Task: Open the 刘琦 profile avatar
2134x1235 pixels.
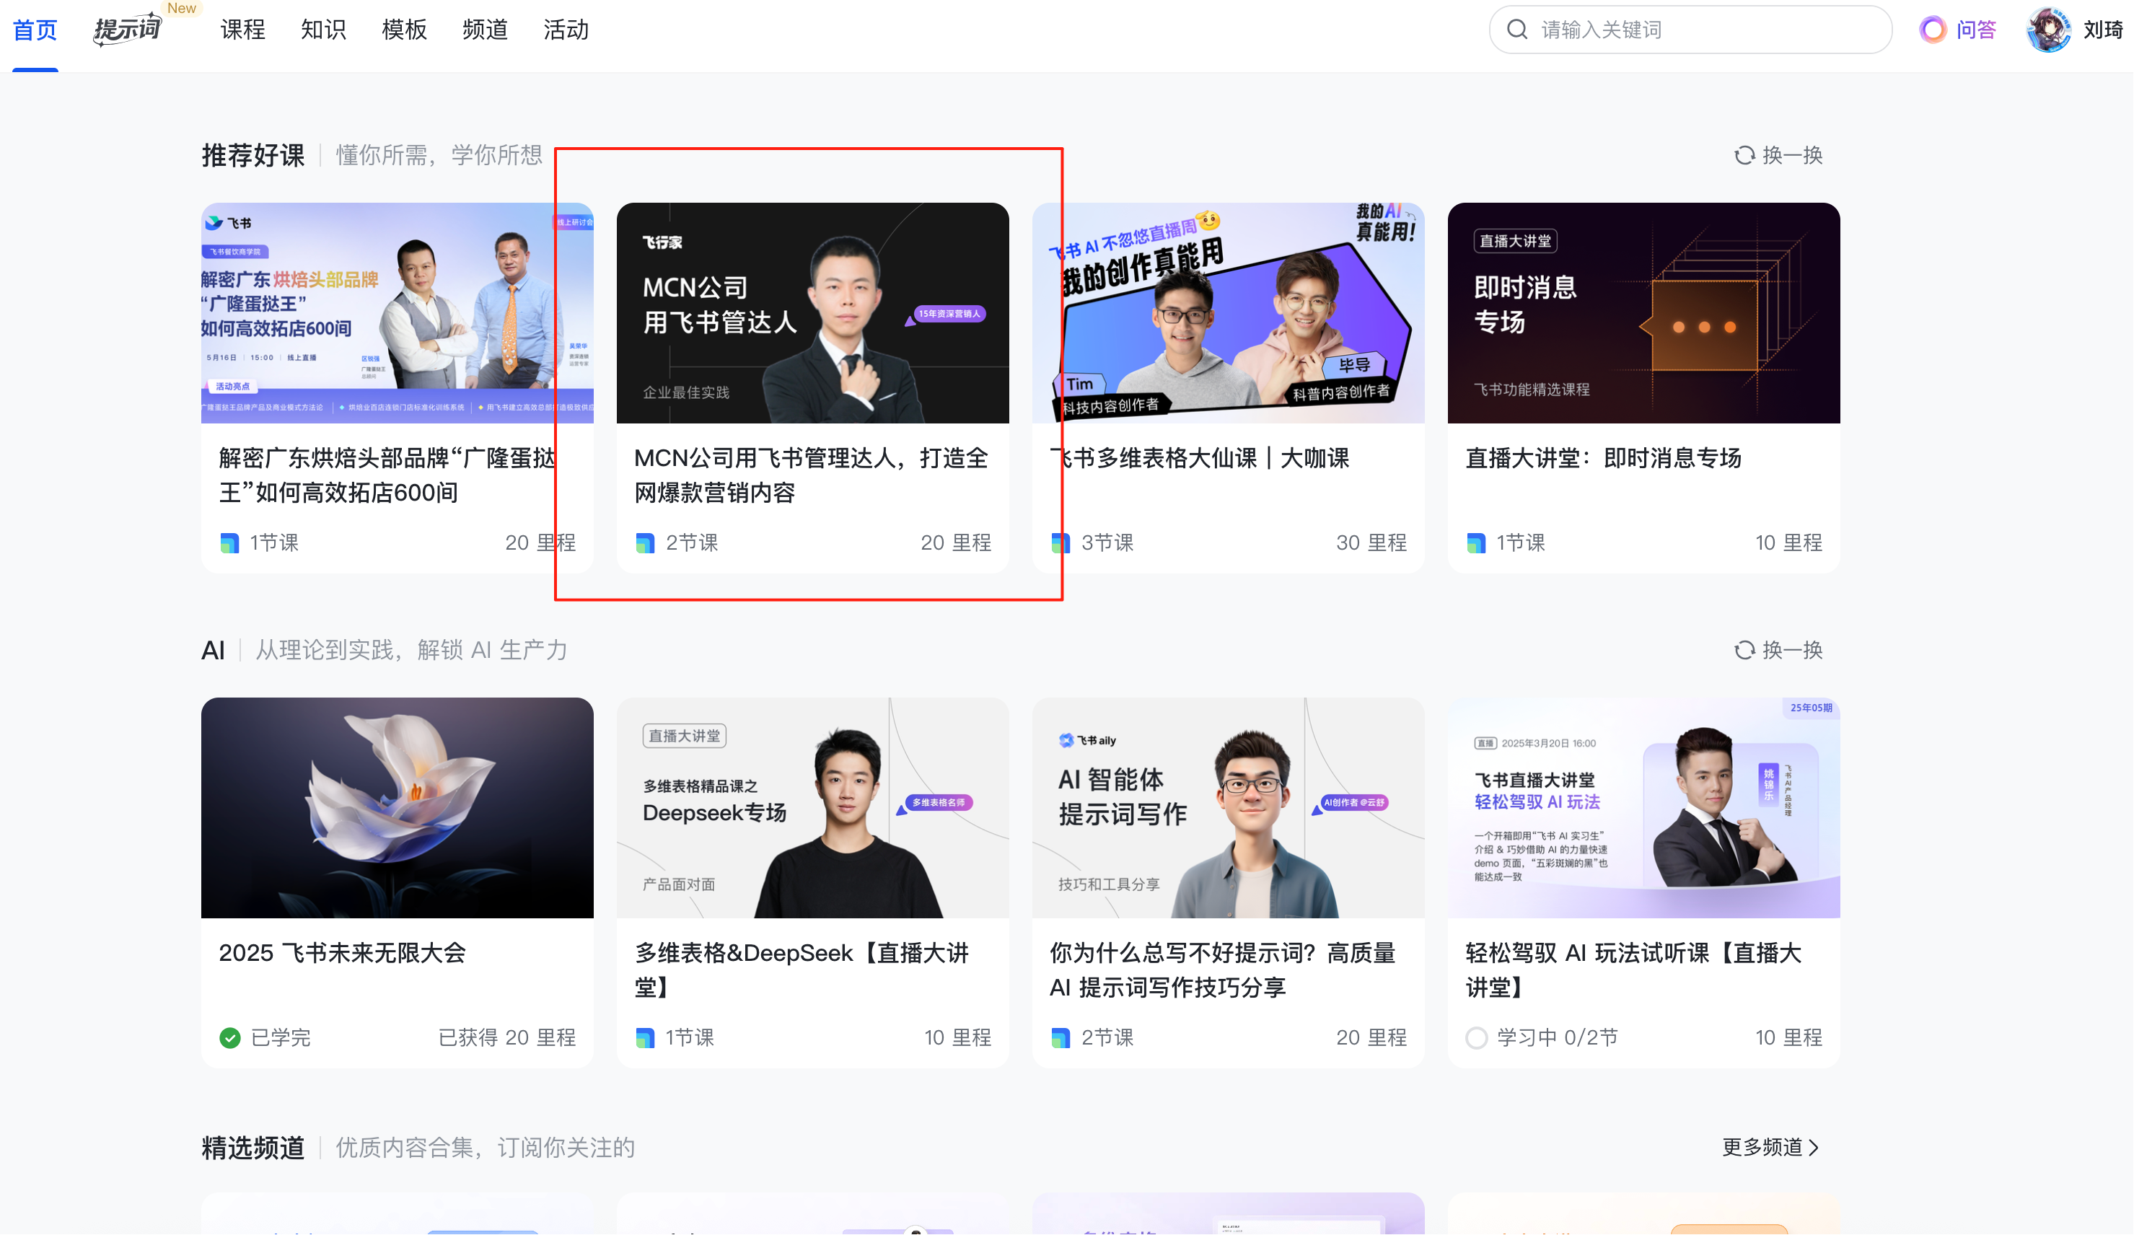Action: point(2048,30)
